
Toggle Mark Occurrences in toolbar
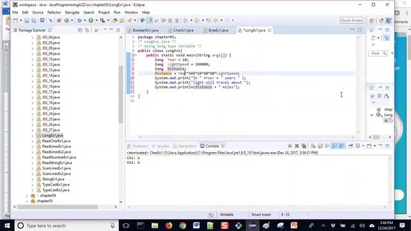149,21
